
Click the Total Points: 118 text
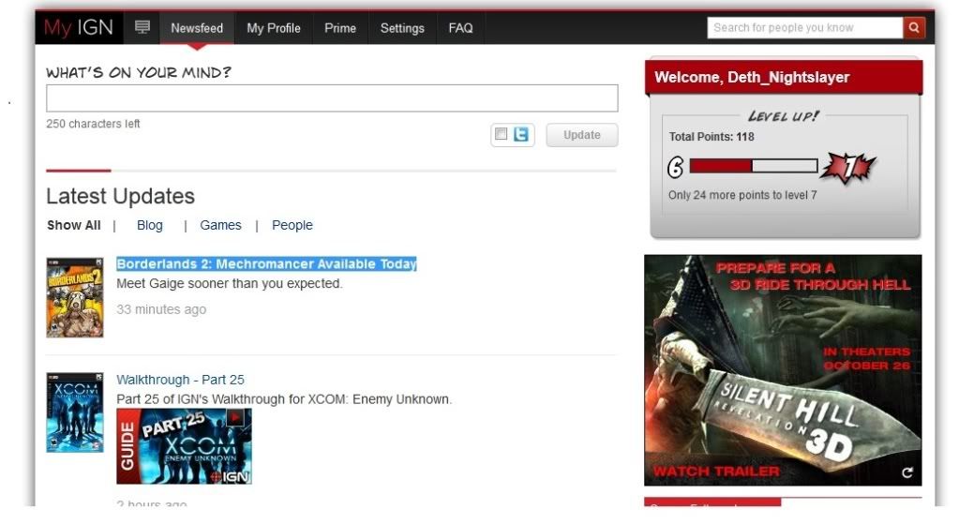tap(712, 136)
